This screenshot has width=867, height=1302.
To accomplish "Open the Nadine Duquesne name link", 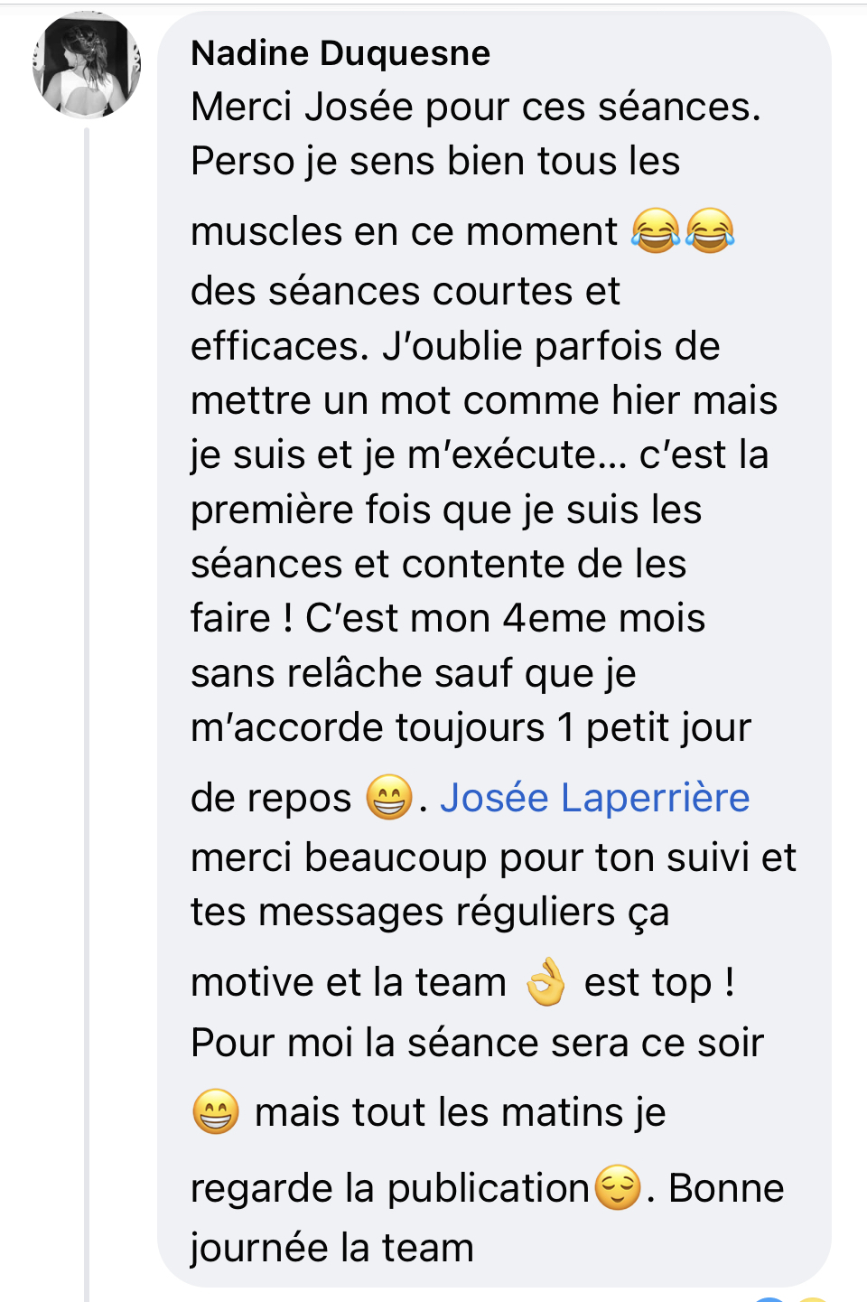I will [x=340, y=53].
